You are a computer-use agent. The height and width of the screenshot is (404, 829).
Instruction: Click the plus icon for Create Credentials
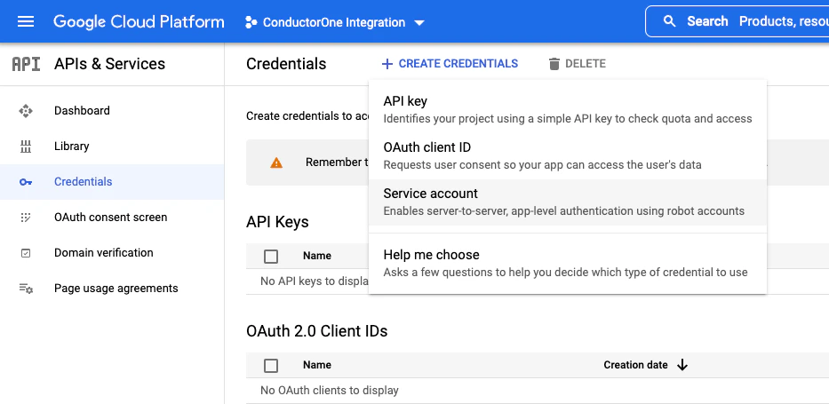387,64
